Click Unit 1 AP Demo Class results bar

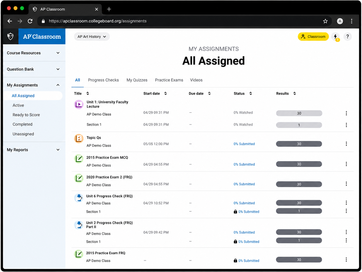click(x=299, y=113)
